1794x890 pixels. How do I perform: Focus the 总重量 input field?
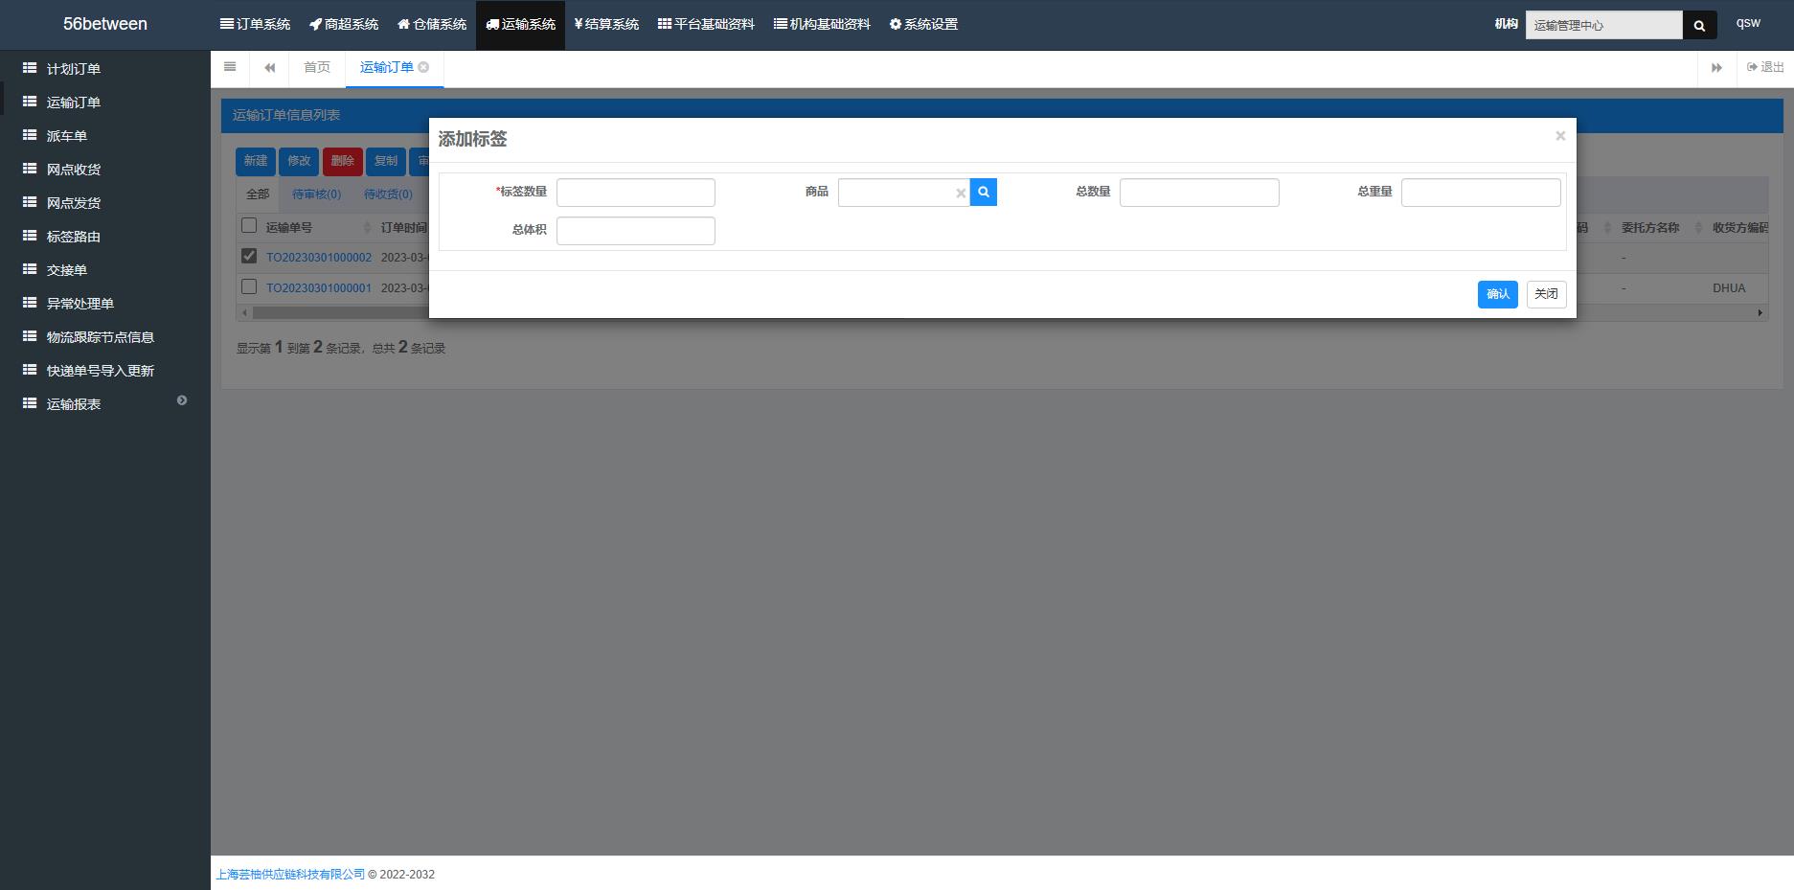point(1481,193)
